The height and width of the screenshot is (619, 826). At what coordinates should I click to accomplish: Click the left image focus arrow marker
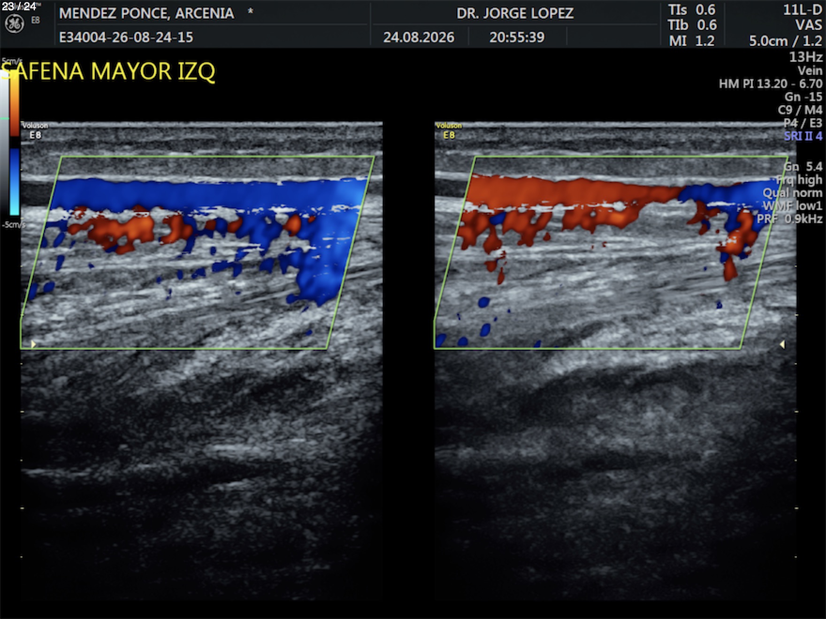tap(33, 344)
